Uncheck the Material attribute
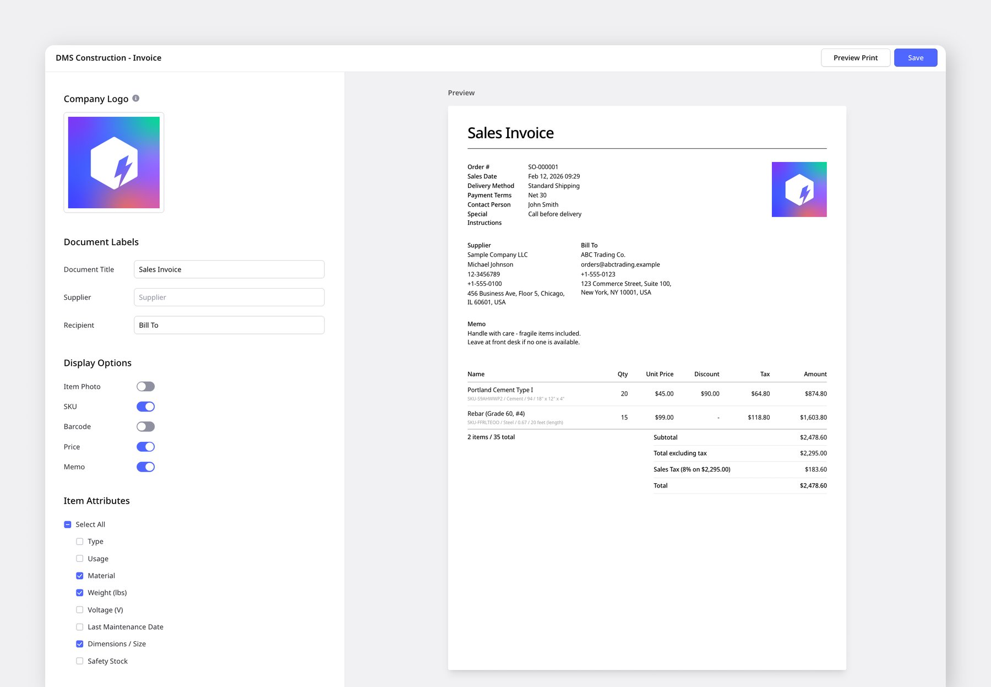Screen dimensions: 991x687 tap(80, 576)
